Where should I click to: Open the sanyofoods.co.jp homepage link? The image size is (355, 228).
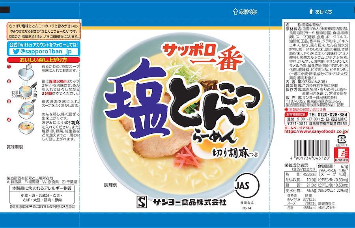click(316, 131)
